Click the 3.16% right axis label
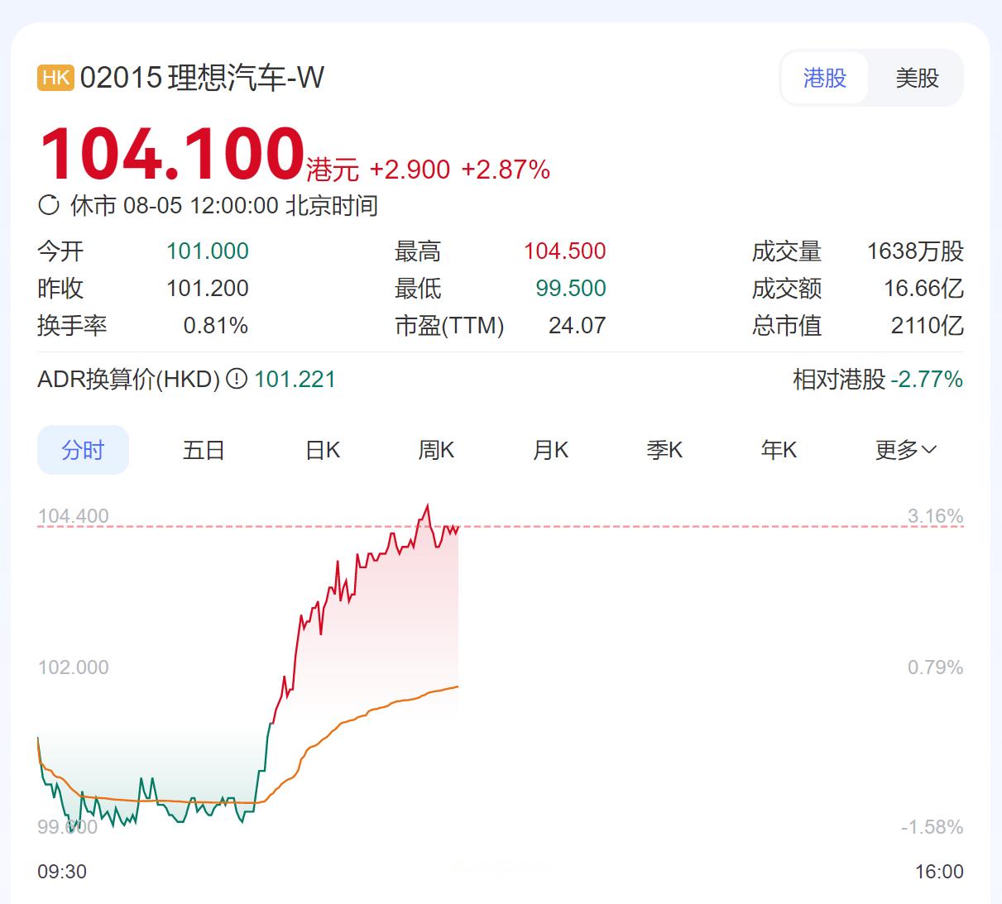The width and height of the screenshot is (1002, 904). [x=936, y=516]
